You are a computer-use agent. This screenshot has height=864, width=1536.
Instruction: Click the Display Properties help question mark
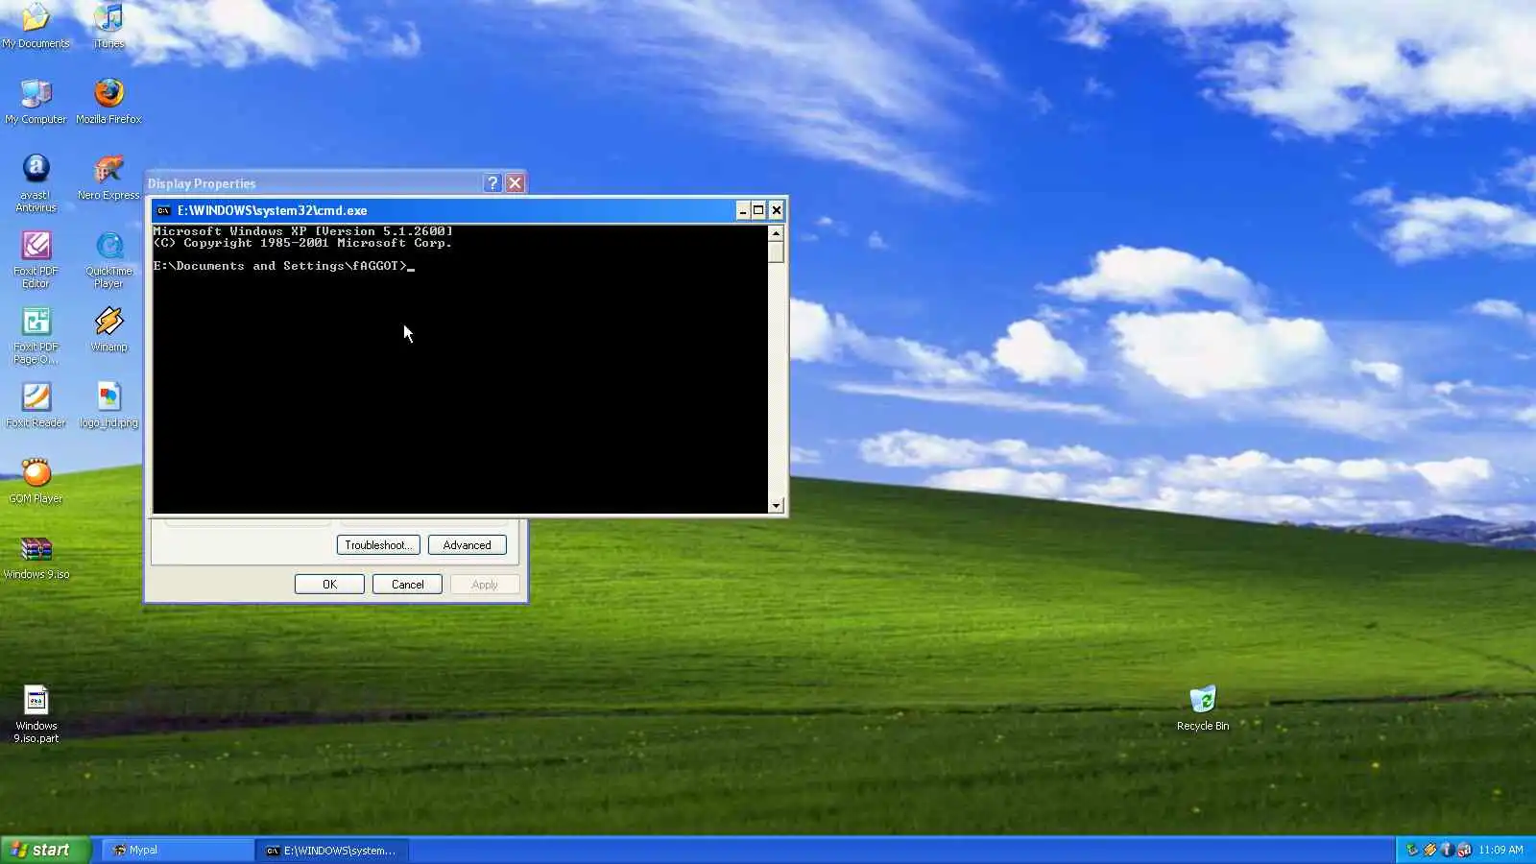coord(492,183)
